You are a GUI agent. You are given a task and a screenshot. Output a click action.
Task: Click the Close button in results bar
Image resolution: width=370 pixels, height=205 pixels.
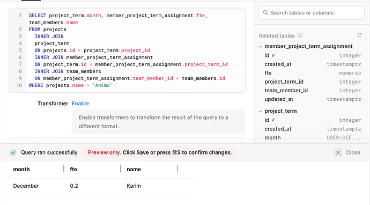click(x=353, y=152)
